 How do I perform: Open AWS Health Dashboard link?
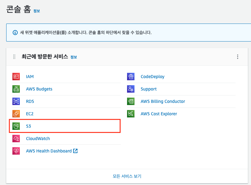point(49,151)
